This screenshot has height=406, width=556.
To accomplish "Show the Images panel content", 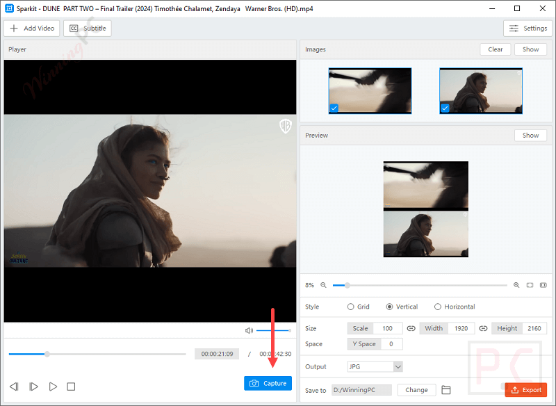I will click(x=530, y=49).
